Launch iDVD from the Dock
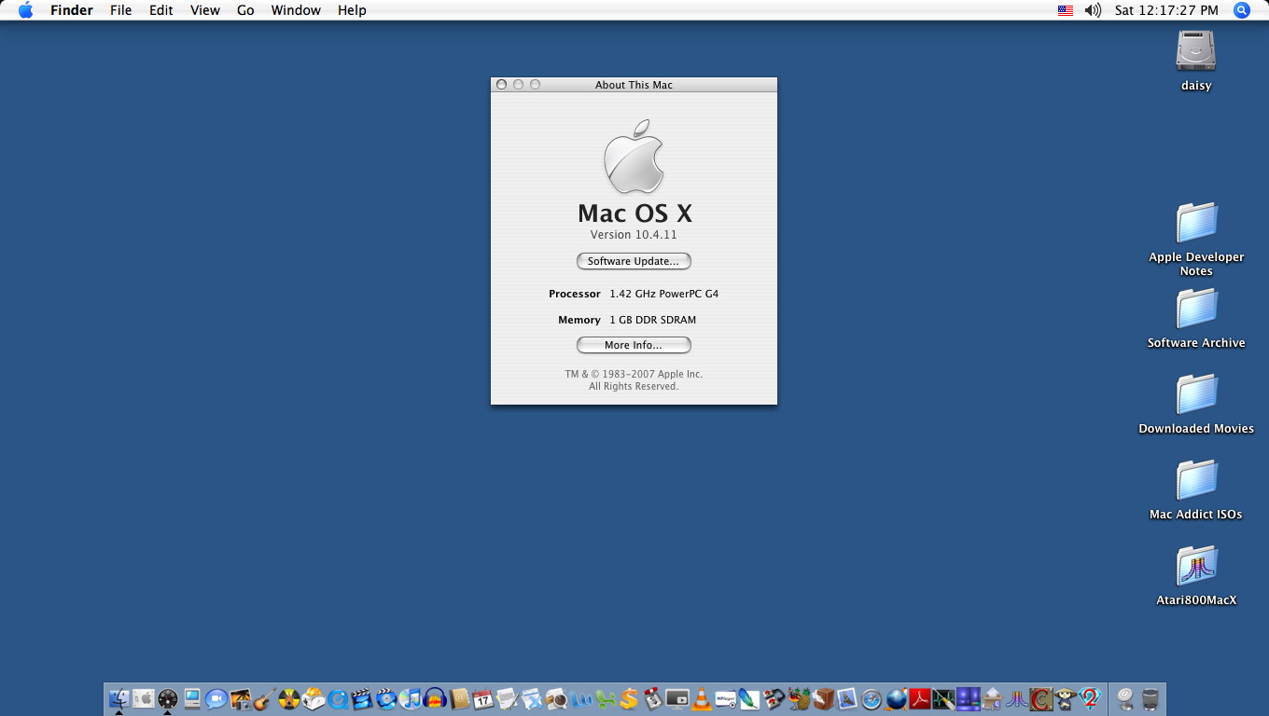Screen dimensions: 1269x716 (x=385, y=698)
